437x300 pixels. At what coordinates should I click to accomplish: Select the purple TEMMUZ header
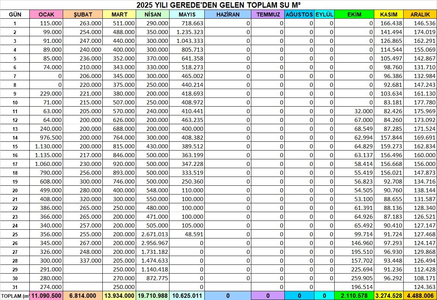pos(268,15)
